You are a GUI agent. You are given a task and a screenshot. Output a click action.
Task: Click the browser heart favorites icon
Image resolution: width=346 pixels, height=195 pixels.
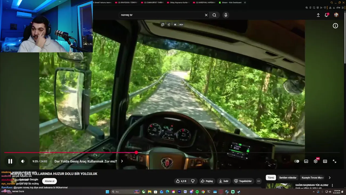pos(325,8)
